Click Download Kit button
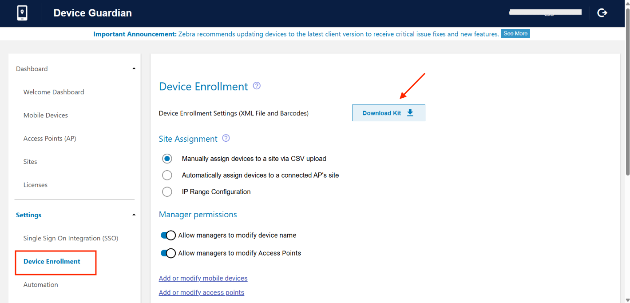This screenshot has width=630, height=303. coord(388,113)
